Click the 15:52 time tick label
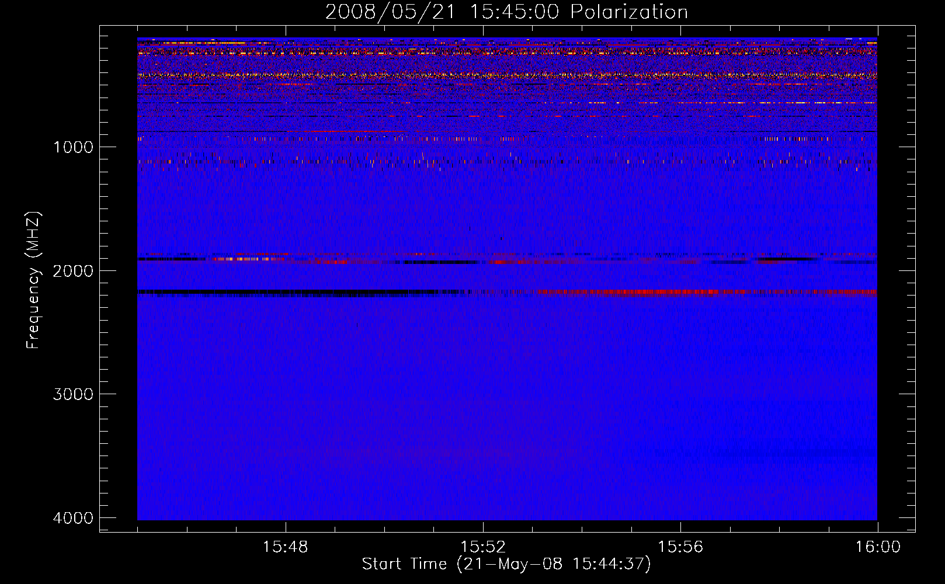The image size is (945, 584). 483,547
